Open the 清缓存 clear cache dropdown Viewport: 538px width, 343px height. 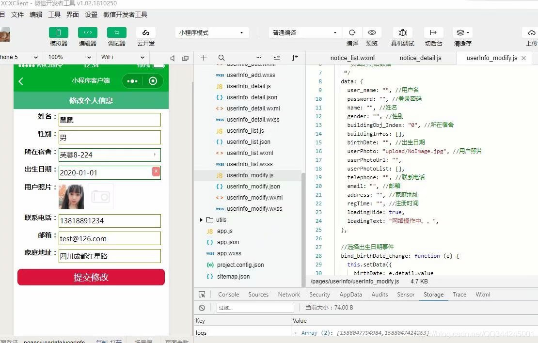pos(462,32)
